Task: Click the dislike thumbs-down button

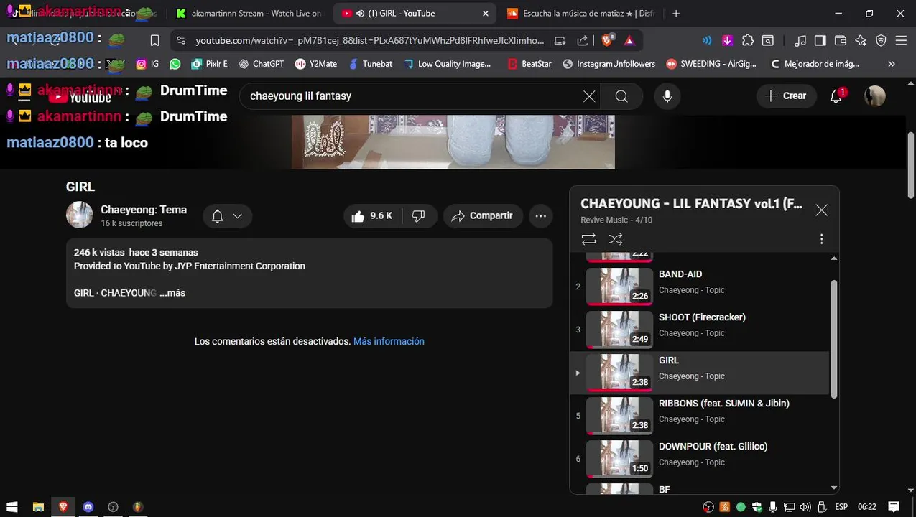Action: tap(419, 216)
